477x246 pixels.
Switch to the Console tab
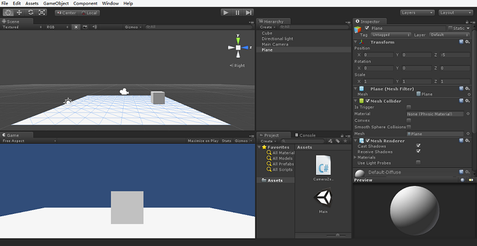tap(305, 135)
